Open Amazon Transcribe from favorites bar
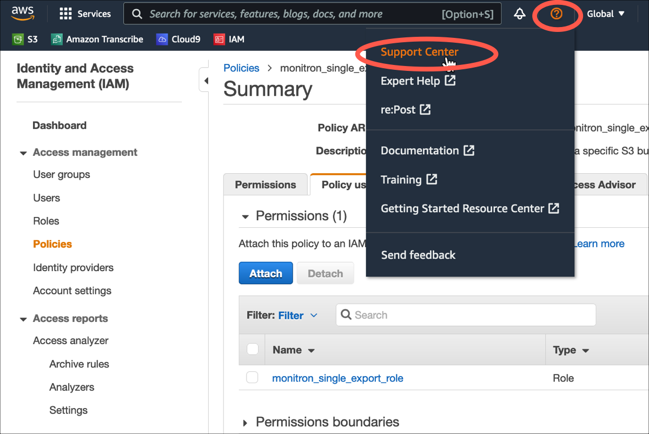 tap(96, 39)
